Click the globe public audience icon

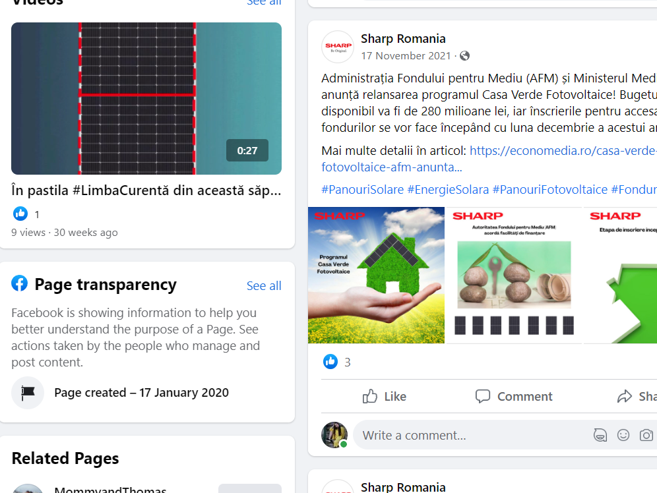(x=464, y=55)
